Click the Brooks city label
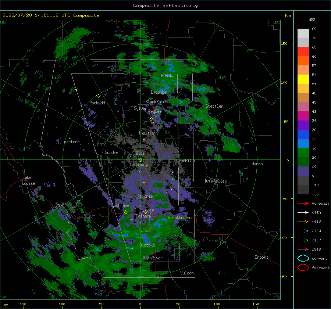The image size is (331, 309). [261, 257]
